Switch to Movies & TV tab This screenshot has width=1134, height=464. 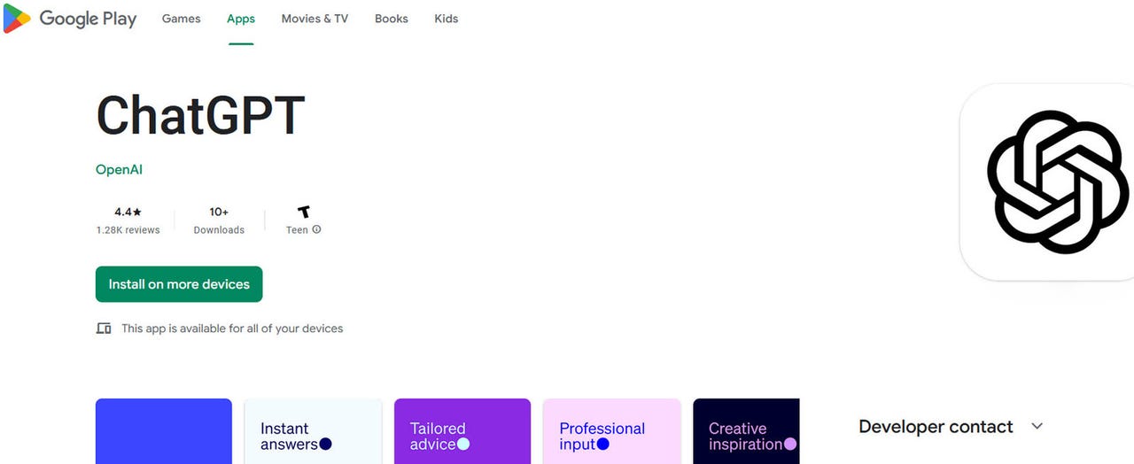pyautogui.click(x=315, y=19)
